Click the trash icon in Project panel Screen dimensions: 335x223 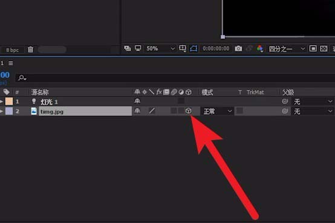(31, 50)
